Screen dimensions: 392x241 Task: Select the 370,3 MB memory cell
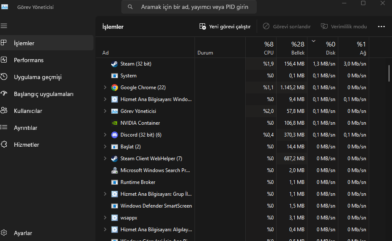[x=292, y=135]
